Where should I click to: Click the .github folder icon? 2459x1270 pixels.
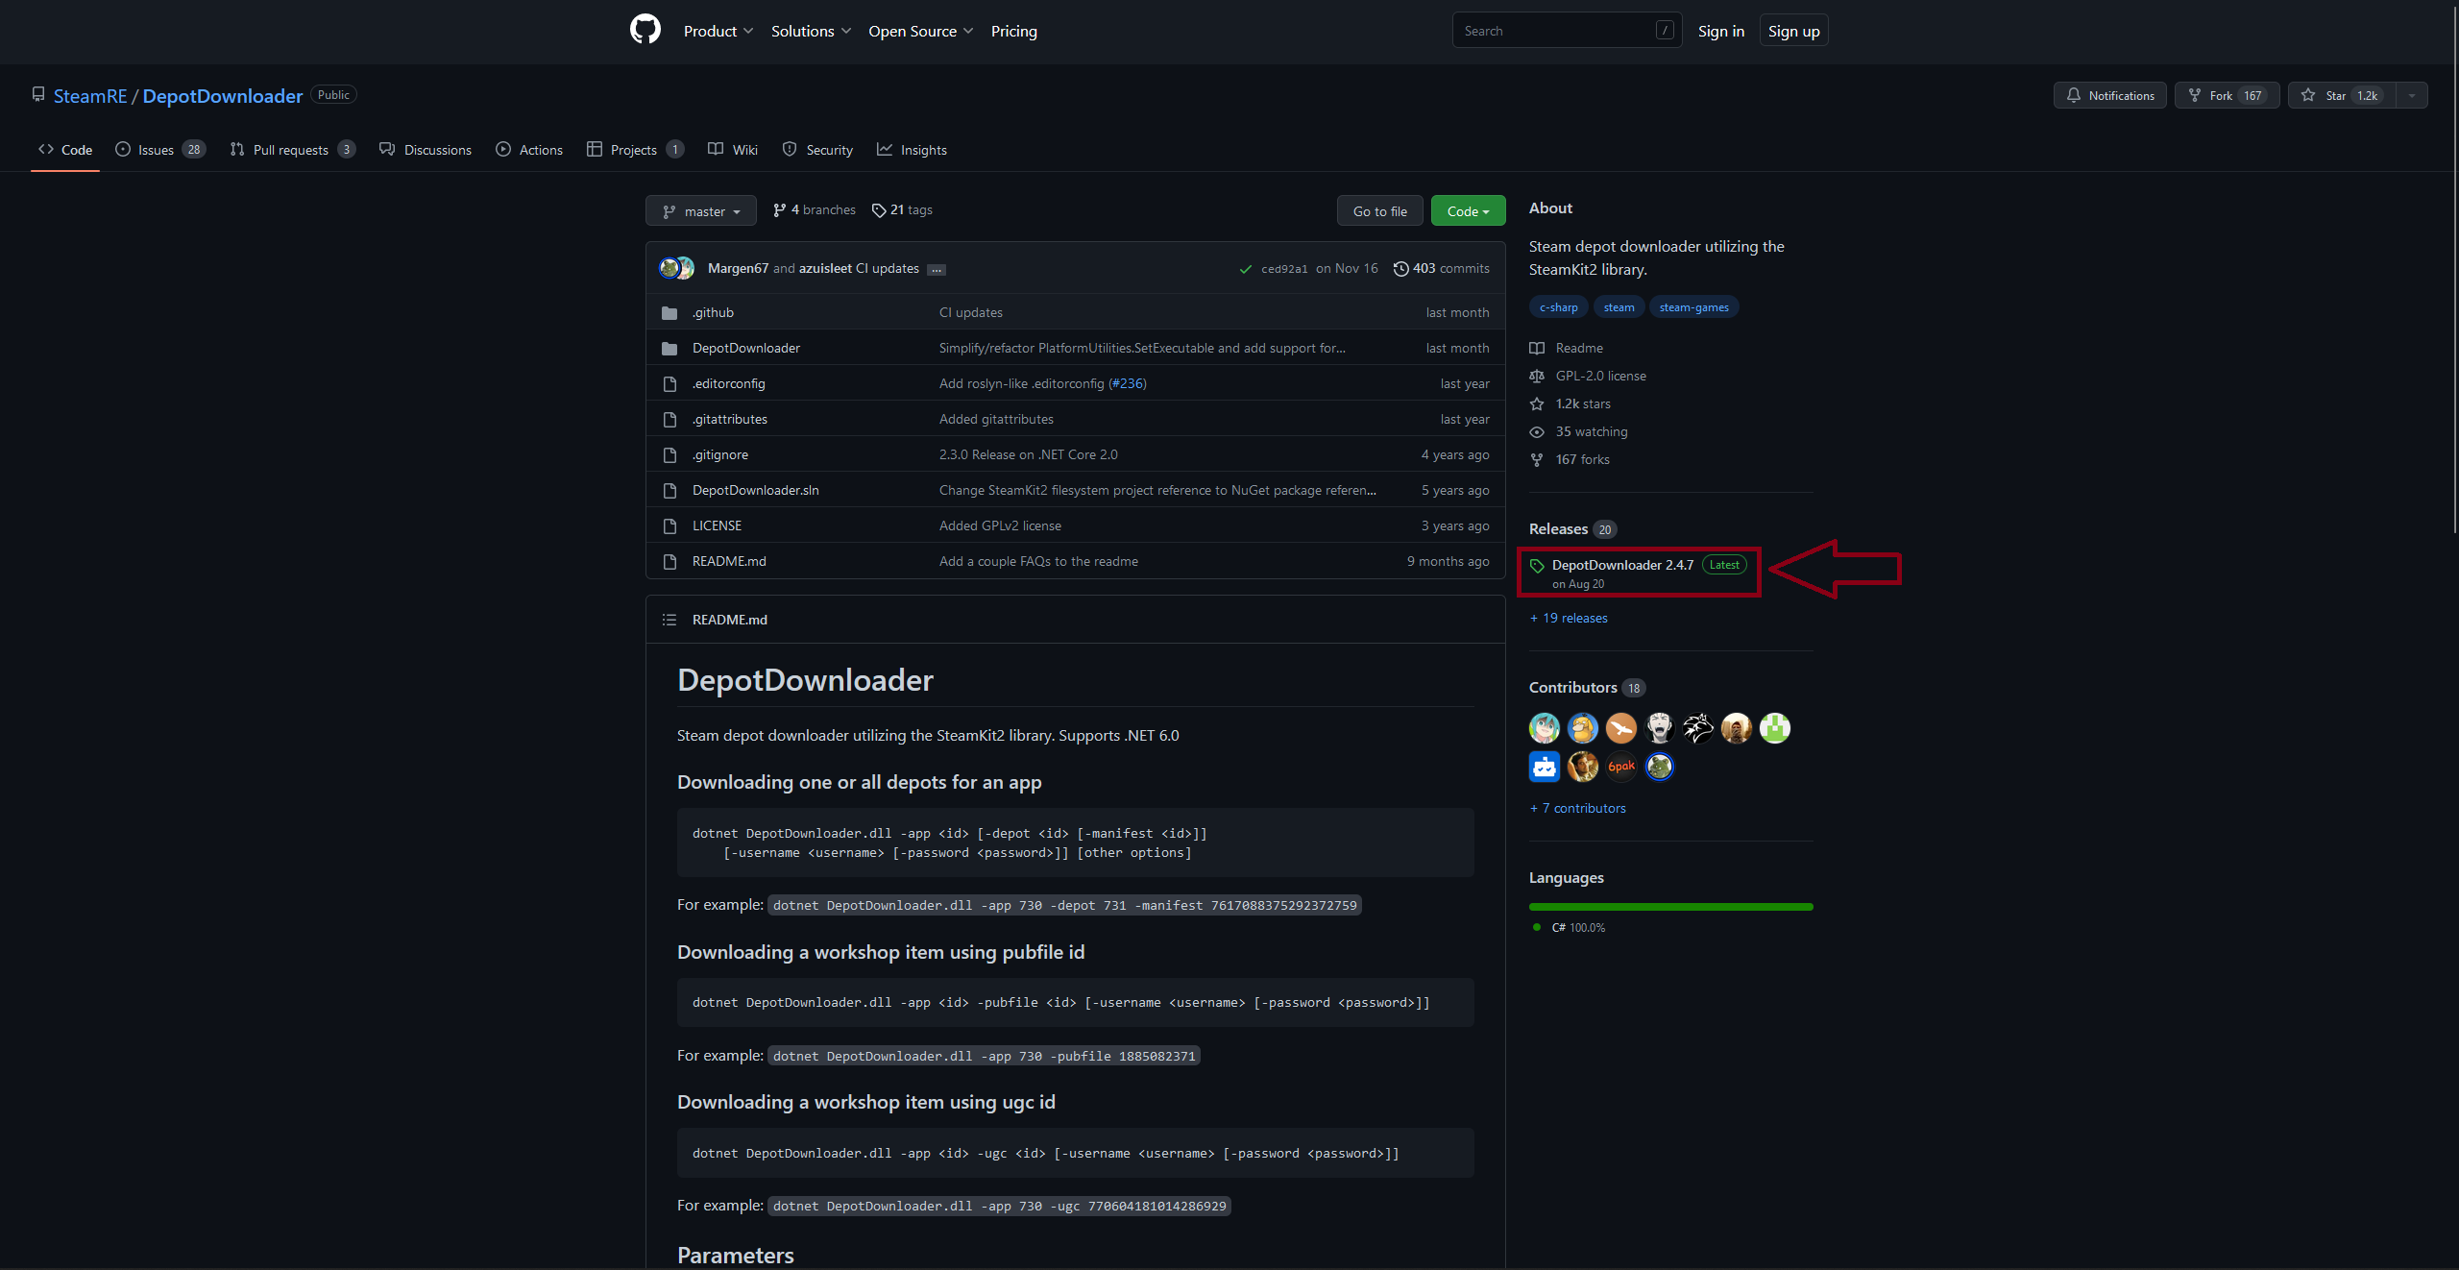tap(670, 313)
